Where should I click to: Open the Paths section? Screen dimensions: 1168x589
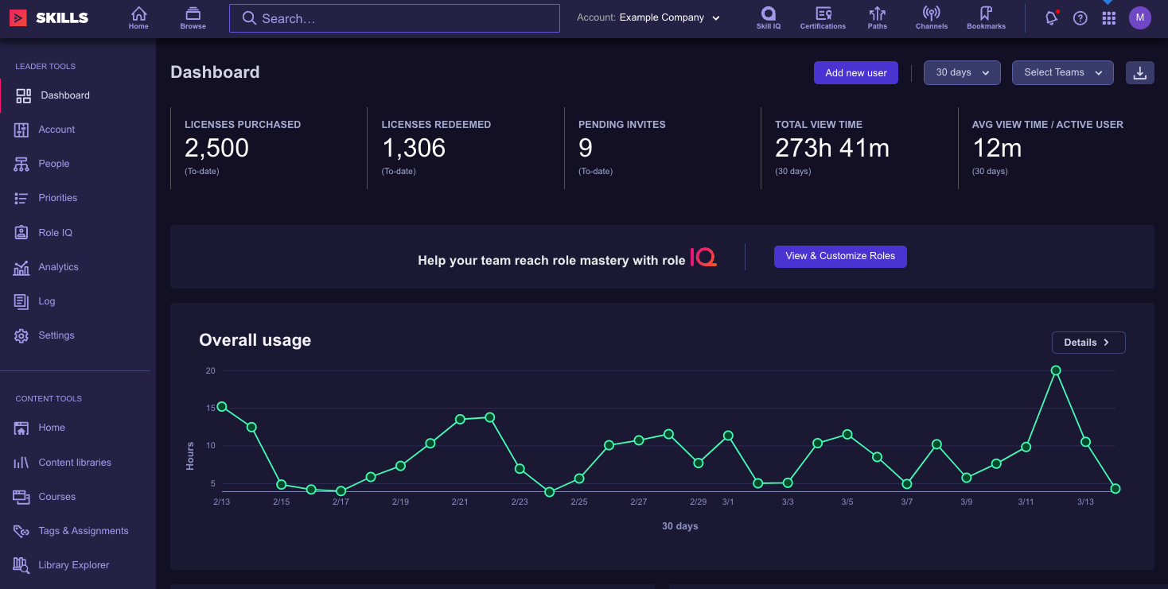coord(876,17)
